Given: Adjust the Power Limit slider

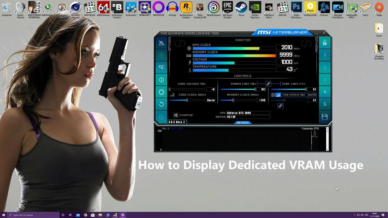Looking at the screenshot, I should (238, 89).
